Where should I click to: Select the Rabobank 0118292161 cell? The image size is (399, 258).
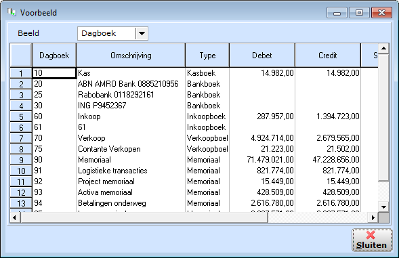[x=131, y=95]
